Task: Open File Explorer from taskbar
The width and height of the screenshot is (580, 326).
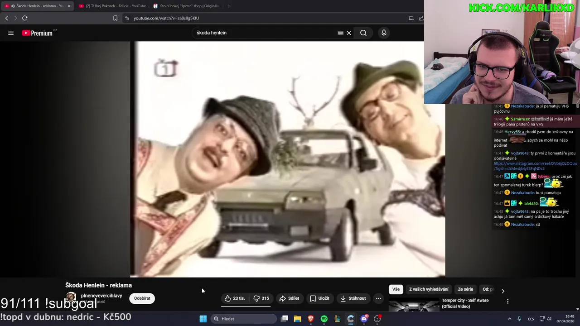Action: point(297,319)
